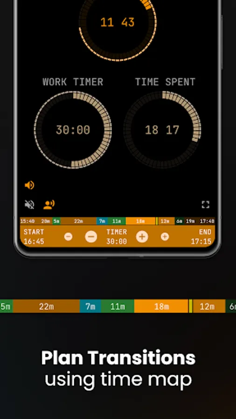This screenshot has width=236, height=419.
Task: Tap the Time Spent dial showing 18 17
Action: click(162, 130)
